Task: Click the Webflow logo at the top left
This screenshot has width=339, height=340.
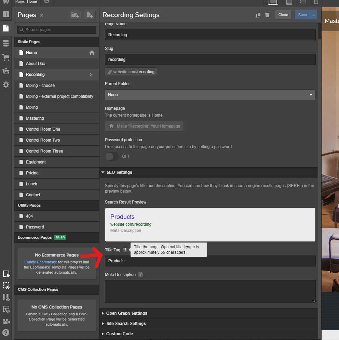Action: click(x=6, y=2)
